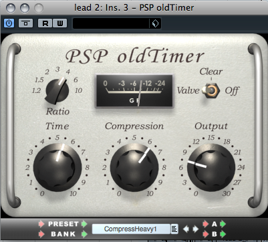Image resolution: width=268 pixels, height=242 pixels.
Task: Store settings to A with red arrow
Action: (206, 224)
